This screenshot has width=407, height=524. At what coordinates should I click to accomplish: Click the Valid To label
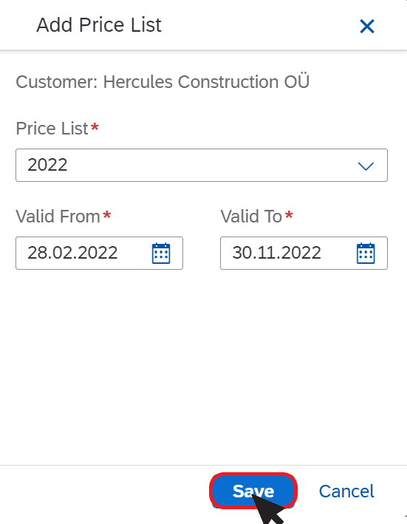251,217
